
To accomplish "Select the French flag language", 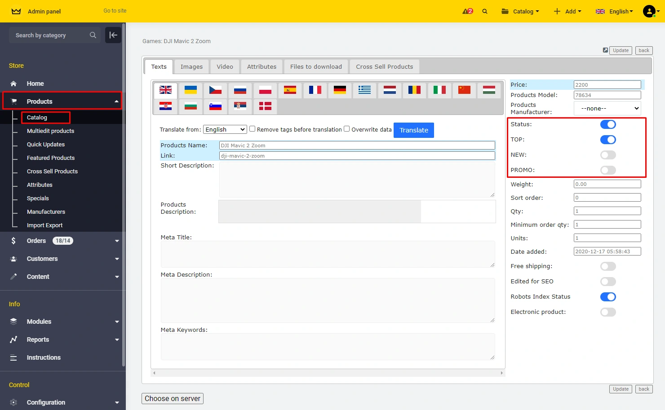I will click(x=315, y=90).
